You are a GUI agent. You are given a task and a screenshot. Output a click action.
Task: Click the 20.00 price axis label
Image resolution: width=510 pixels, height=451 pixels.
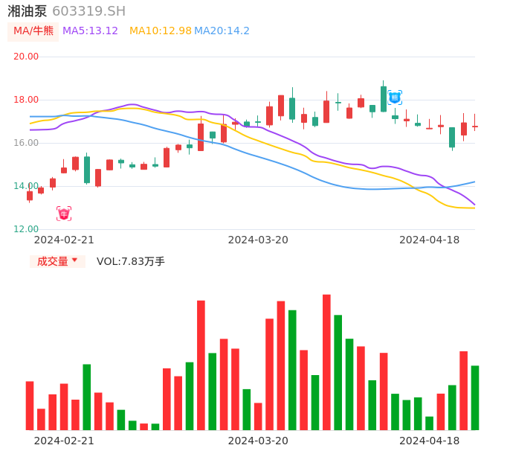pos(26,57)
